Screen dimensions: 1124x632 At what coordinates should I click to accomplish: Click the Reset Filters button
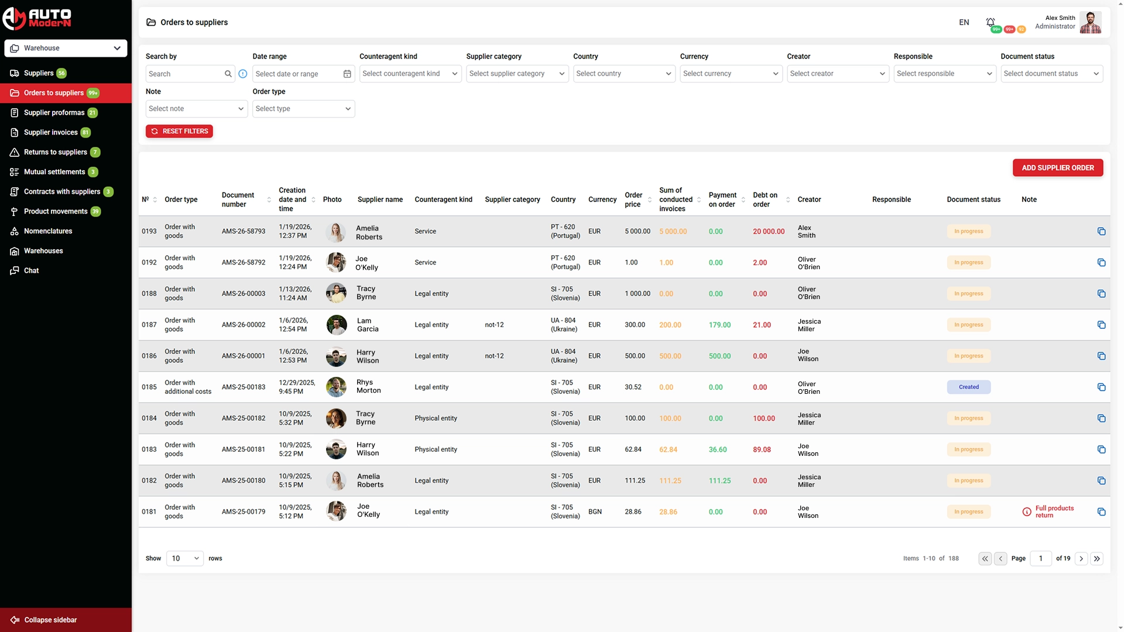pyautogui.click(x=179, y=131)
